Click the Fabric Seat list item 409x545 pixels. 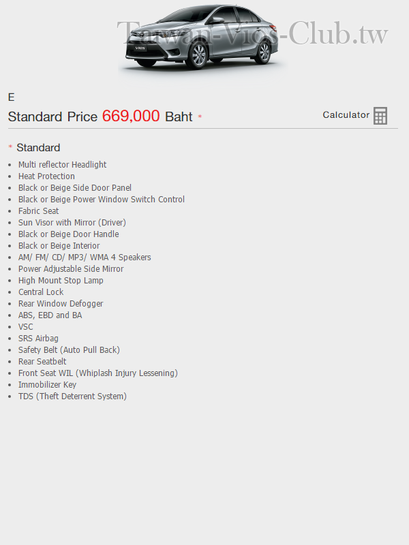tap(39, 211)
